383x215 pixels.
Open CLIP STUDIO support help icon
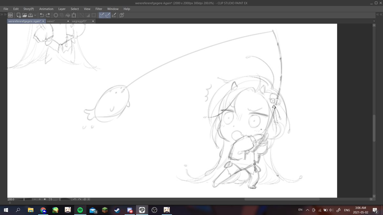point(122,15)
